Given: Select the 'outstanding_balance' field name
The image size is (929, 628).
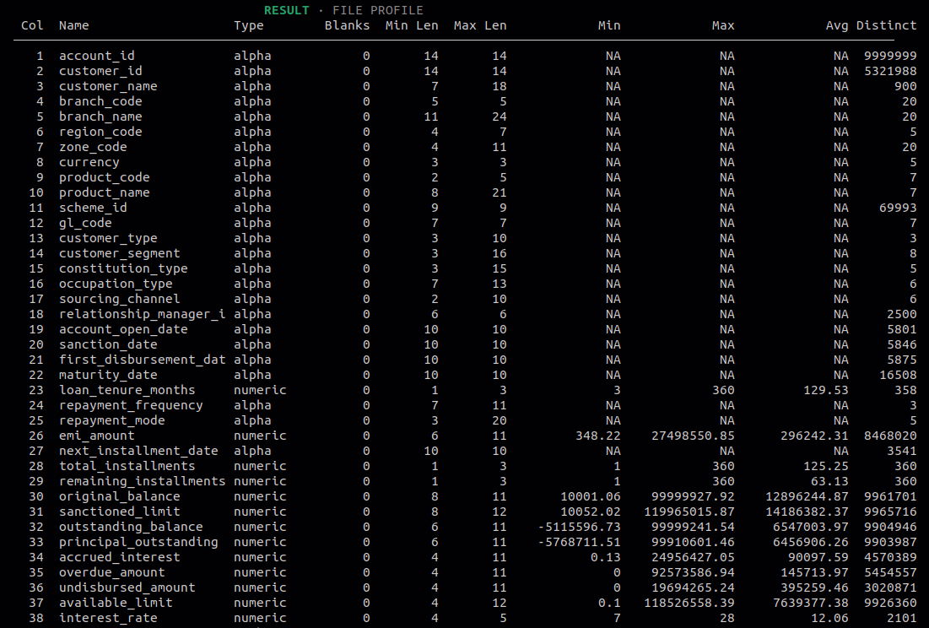Looking at the screenshot, I should click(x=131, y=528).
